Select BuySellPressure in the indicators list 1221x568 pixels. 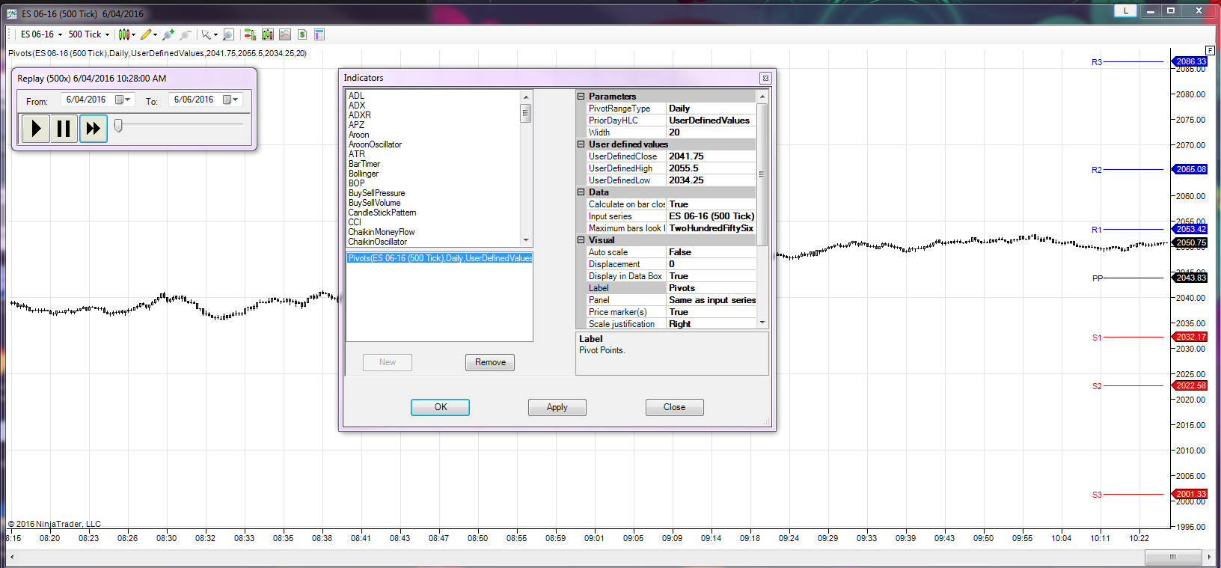point(376,193)
